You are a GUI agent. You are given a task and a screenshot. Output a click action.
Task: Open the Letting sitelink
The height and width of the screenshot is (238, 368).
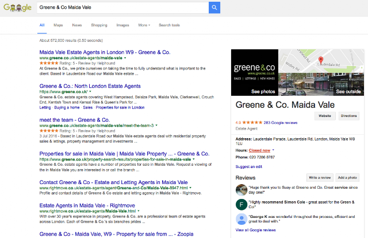45,107
